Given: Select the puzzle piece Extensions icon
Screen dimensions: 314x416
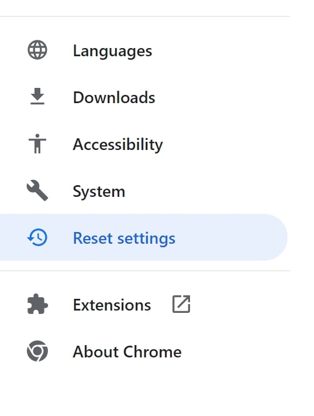Looking at the screenshot, I should click(x=37, y=304).
